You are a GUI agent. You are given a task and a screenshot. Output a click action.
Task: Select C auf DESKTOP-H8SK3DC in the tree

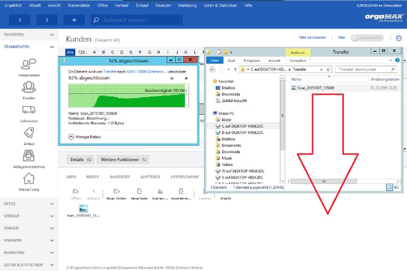point(242,126)
